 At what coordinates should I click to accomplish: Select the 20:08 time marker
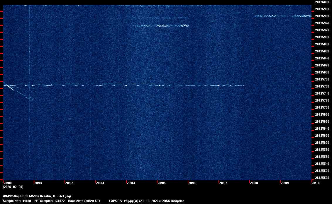[254, 183]
